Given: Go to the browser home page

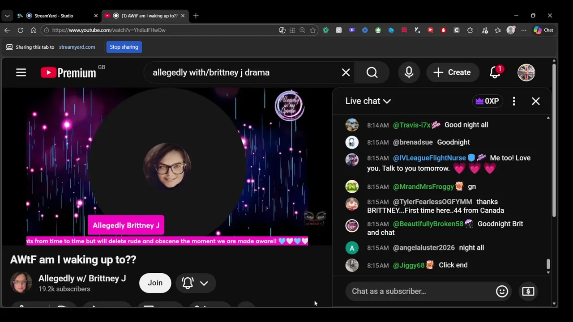Looking at the screenshot, I should click(x=33, y=30).
